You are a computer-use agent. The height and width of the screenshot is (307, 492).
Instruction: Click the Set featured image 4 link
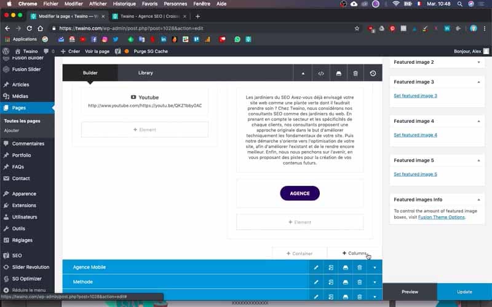(x=415, y=134)
